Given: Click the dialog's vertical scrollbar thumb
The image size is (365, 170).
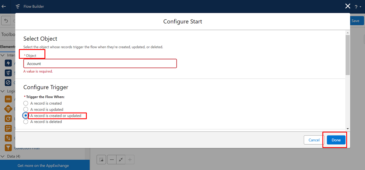Looking at the screenshot, I should click(348, 55).
